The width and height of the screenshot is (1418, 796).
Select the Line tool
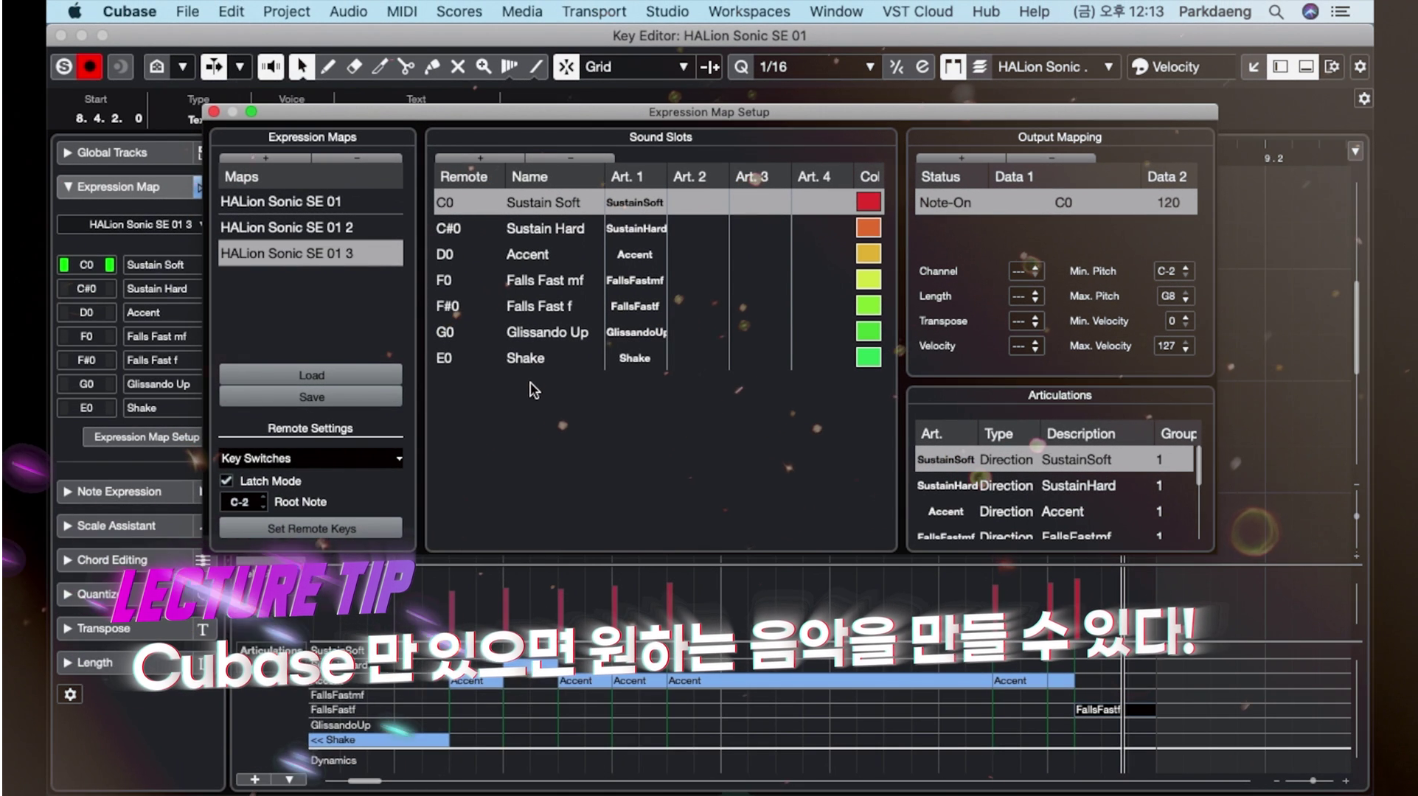(x=536, y=67)
